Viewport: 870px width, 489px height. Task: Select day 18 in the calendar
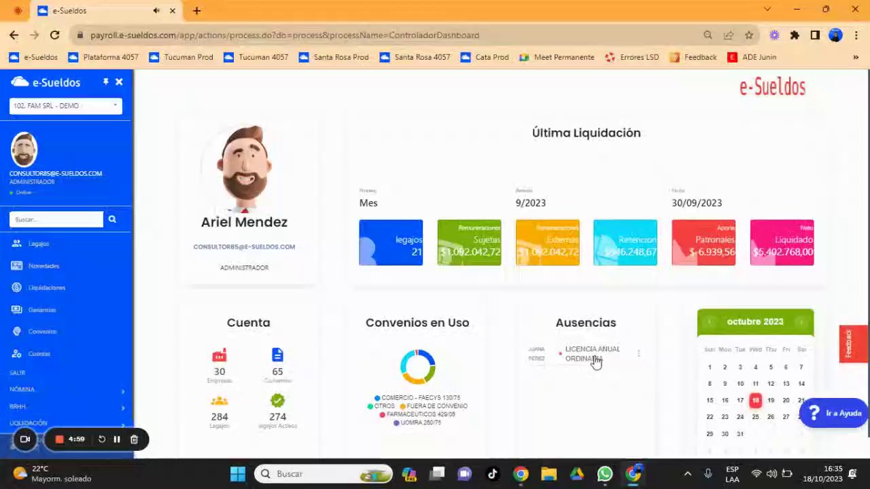[755, 401]
